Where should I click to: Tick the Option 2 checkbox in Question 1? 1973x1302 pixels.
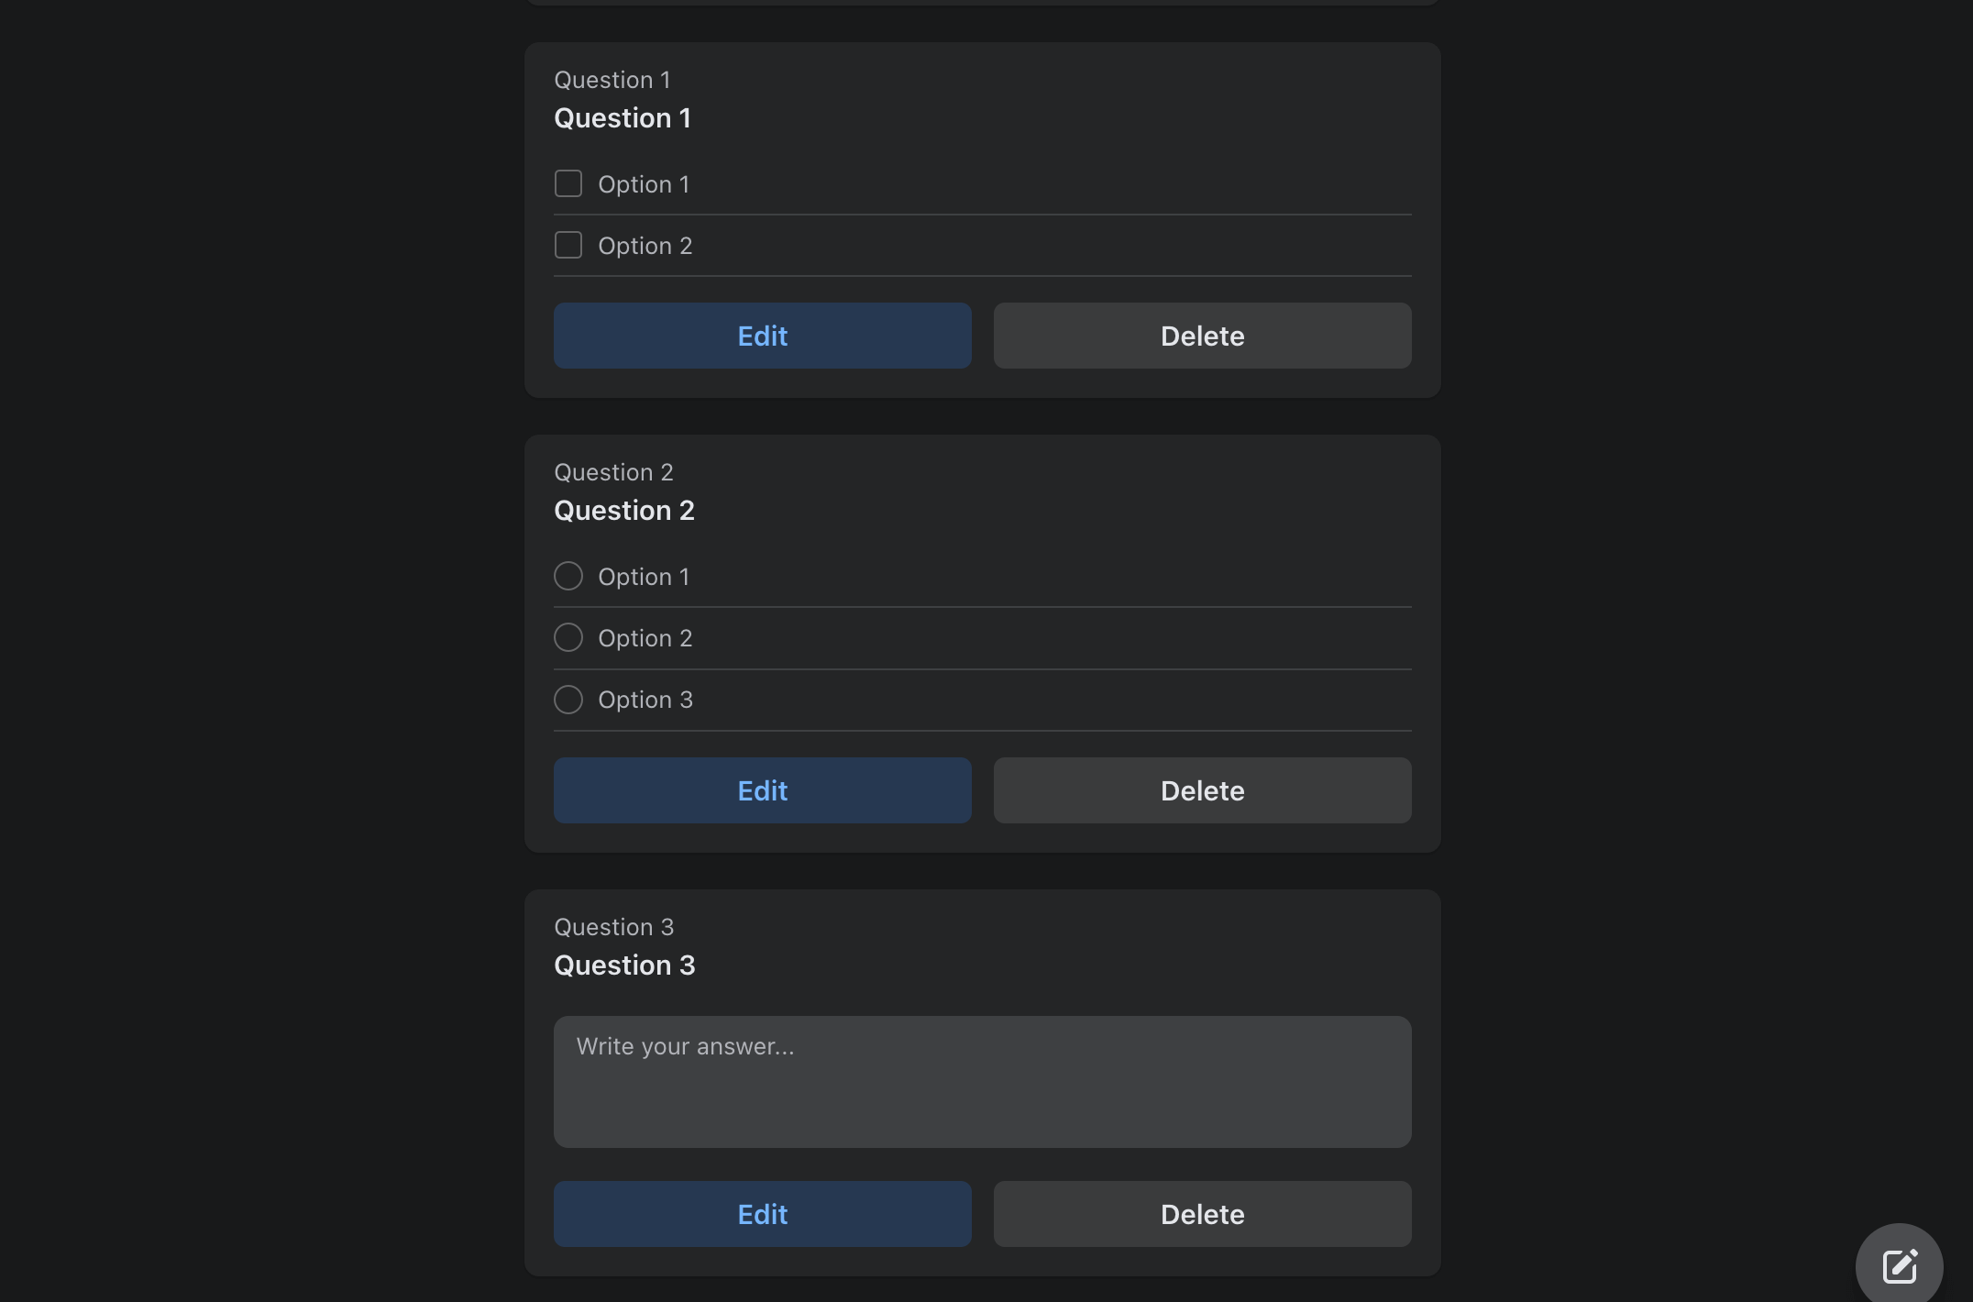pos(568,245)
